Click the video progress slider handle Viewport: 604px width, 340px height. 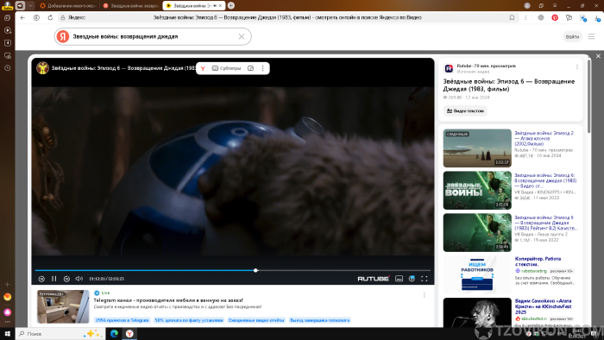click(x=255, y=270)
